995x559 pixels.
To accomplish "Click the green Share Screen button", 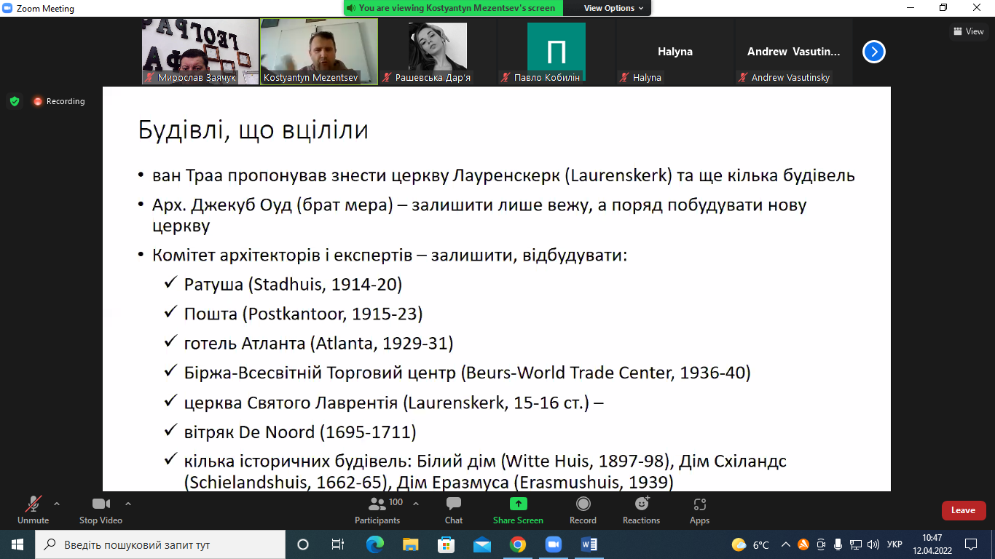I will [518, 510].
